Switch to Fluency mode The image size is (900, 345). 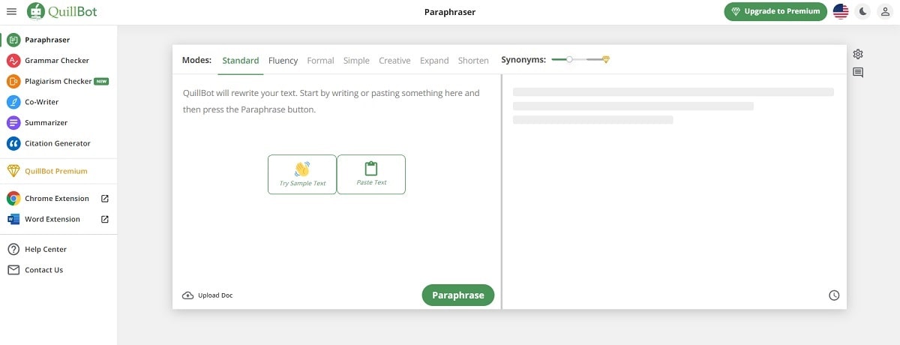pos(283,61)
